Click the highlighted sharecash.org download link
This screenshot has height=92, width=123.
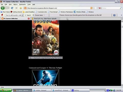[x=46, y=58]
